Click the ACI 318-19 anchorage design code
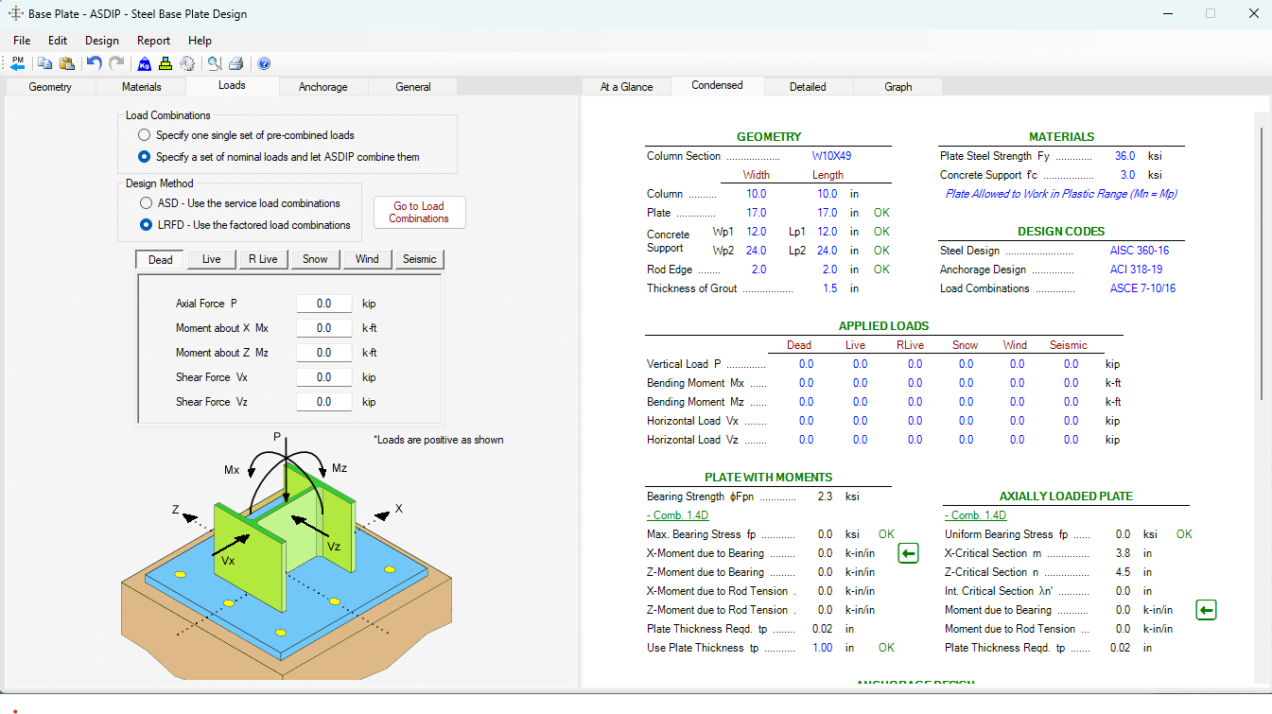Viewport: 1272px width, 714px height. tap(1137, 270)
